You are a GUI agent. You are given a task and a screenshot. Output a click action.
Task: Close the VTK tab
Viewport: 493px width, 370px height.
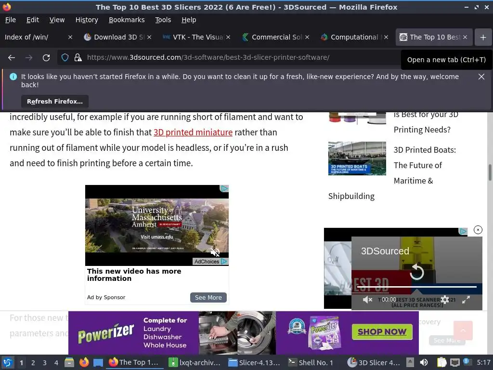point(228,37)
